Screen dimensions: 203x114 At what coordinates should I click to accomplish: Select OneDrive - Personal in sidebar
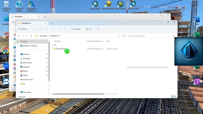[x=29, y=46]
